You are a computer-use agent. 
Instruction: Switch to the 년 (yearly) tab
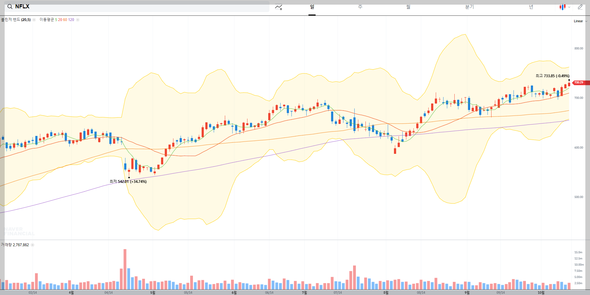(531, 7)
